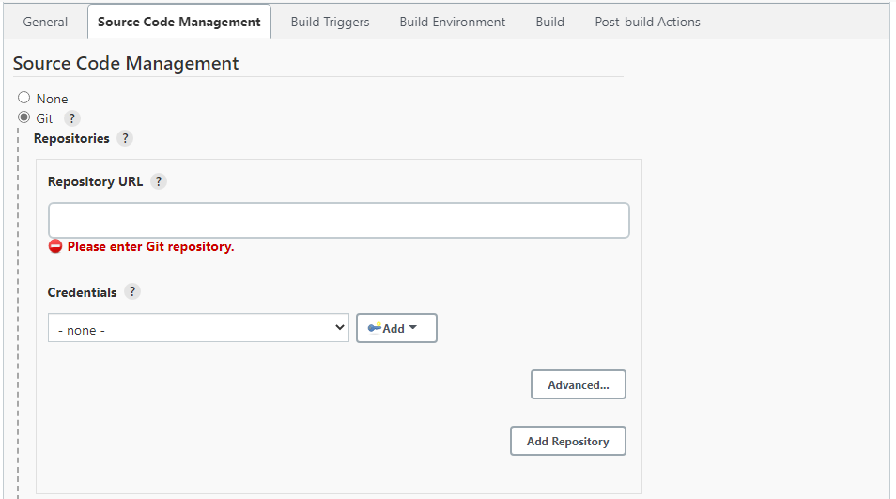Show help for Repositories section

125,138
